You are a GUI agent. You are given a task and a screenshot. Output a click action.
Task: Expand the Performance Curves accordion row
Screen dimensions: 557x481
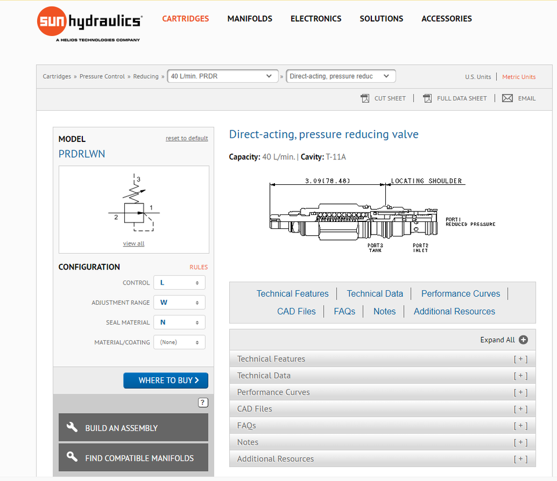click(382, 392)
